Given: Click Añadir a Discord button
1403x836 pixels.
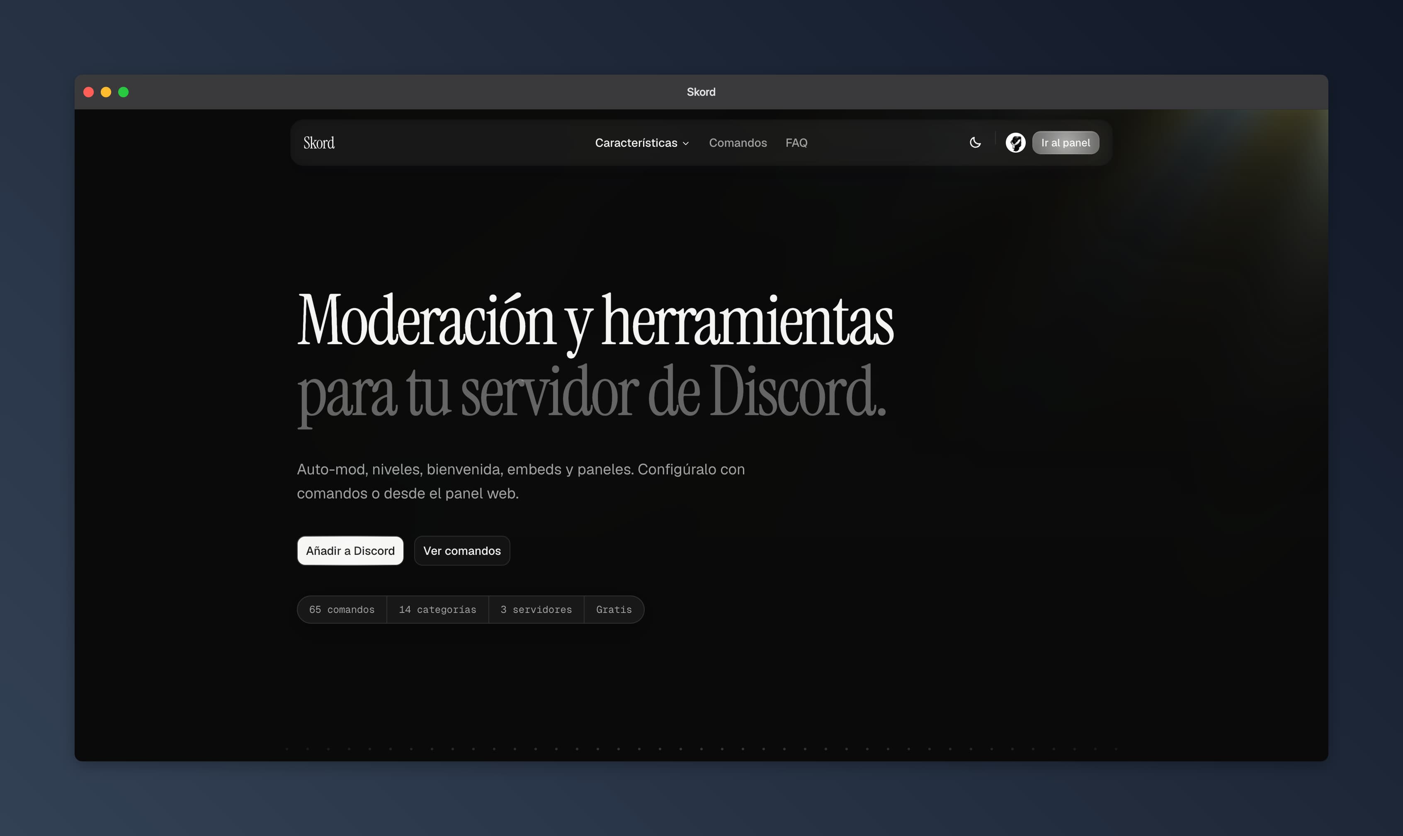Looking at the screenshot, I should (350, 550).
